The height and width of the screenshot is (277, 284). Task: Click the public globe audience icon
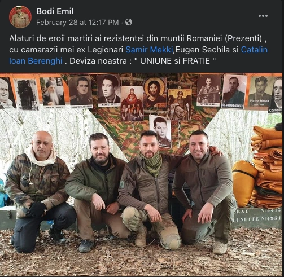tap(129, 22)
